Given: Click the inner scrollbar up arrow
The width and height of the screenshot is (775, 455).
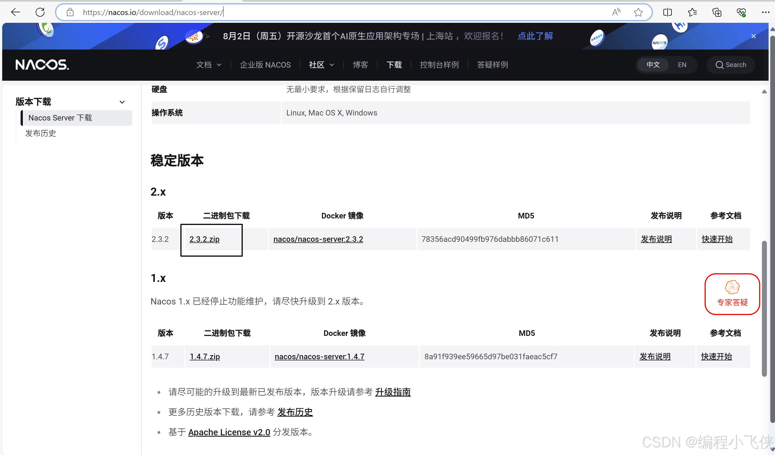Looking at the screenshot, I should point(764,92).
